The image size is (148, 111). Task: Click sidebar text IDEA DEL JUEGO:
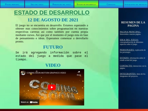pyautogui.click(x=129, y=40)
